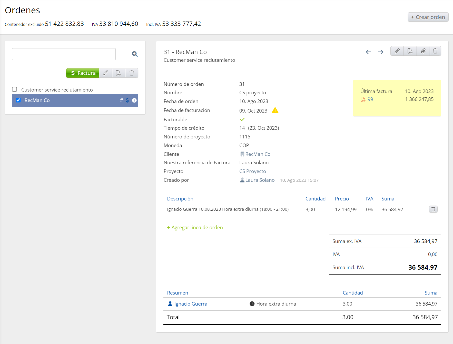The height and width of the screenshot is (344, 453).
Task: Click the magnifier search icon
Action: pyautogui.click(x=135, y=54)
